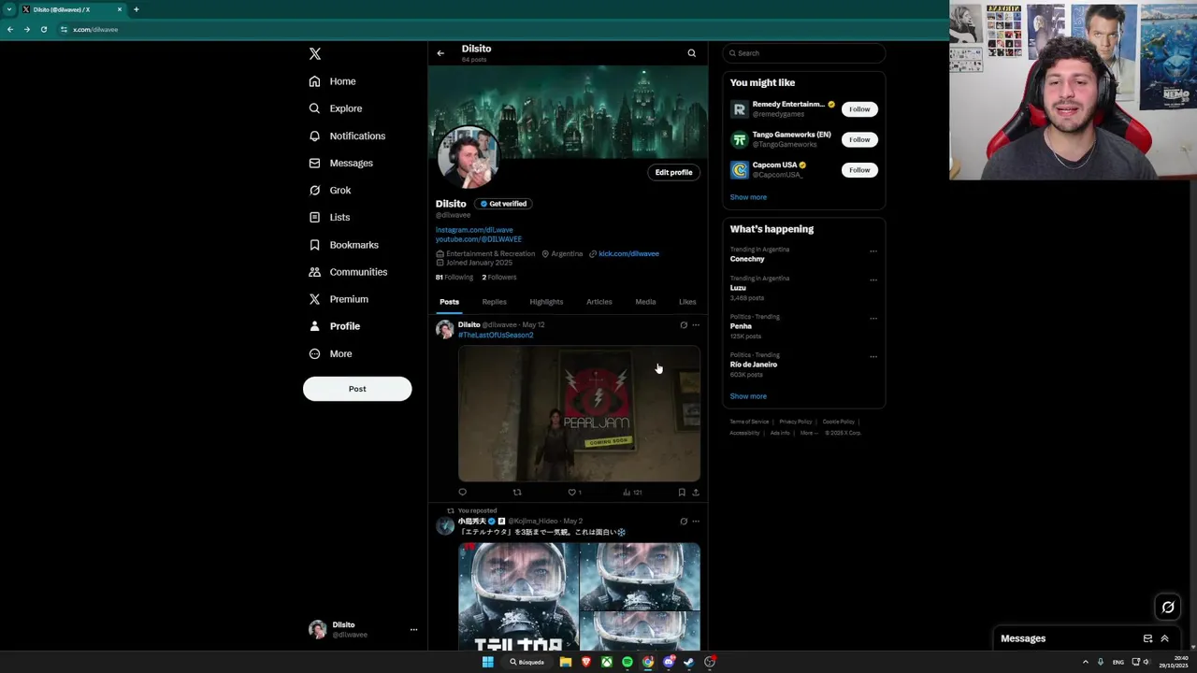1197x673 pixels.
Task: Open the 81 Following list
Action: click(454, 278)
